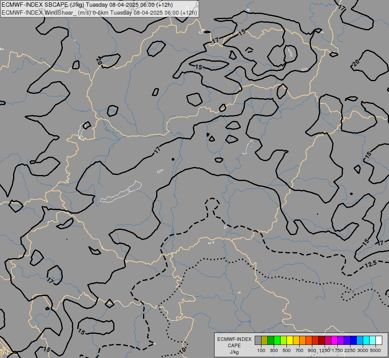Pick the white swatch ending the legend
The width and height of the screenshot is (389, 358).
(379, 340)
